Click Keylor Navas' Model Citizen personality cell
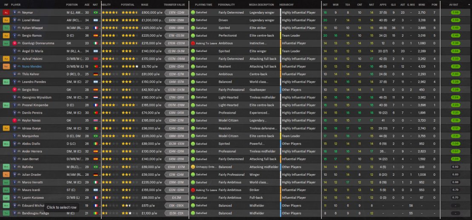The image size is (472, 220). pos(229,120)
